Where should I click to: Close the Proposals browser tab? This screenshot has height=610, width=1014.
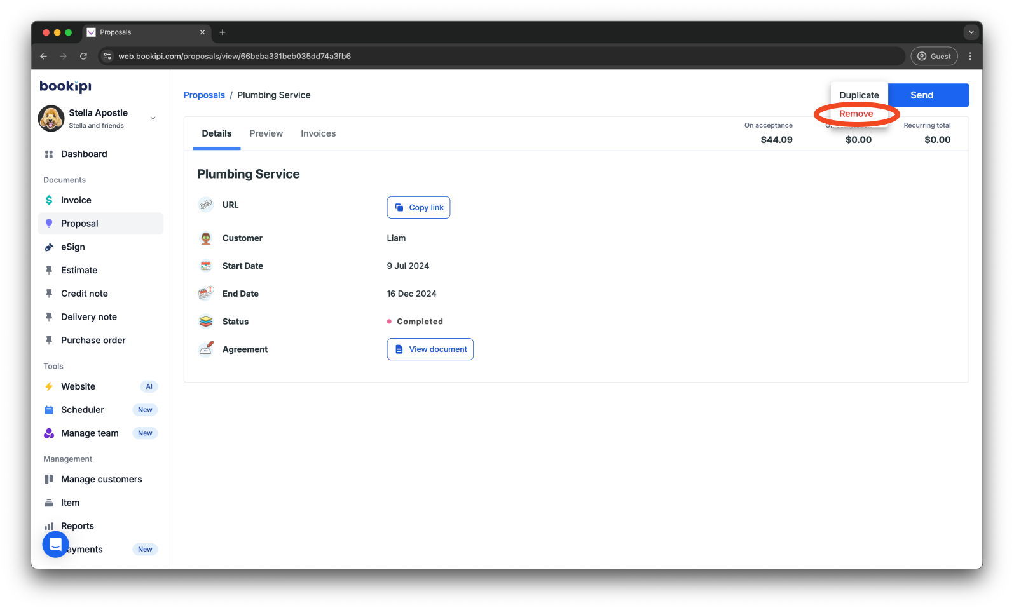pyautogui.click(x=202, y=32)
